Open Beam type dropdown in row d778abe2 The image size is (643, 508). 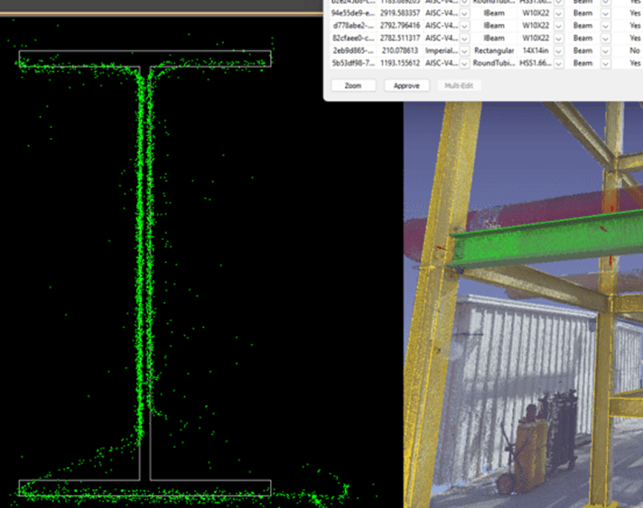click(605, 26)
